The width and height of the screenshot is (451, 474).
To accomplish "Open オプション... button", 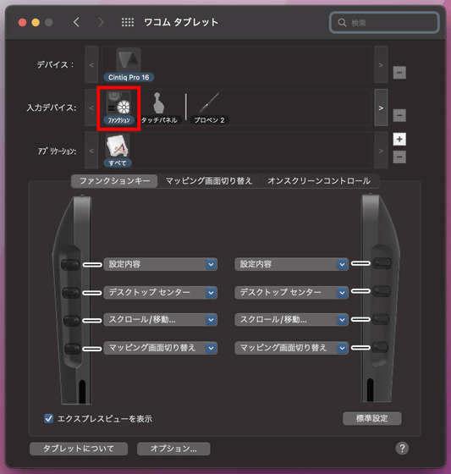I will pyautogui.click(x=173, y=449).
